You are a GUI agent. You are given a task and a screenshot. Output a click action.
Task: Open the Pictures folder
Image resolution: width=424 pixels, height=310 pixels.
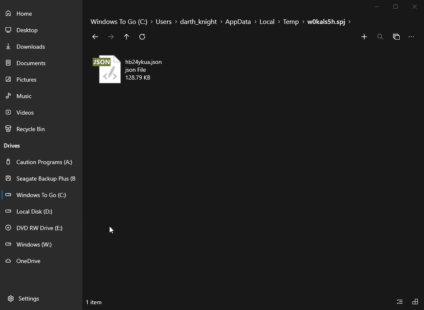tap(41, 80)
